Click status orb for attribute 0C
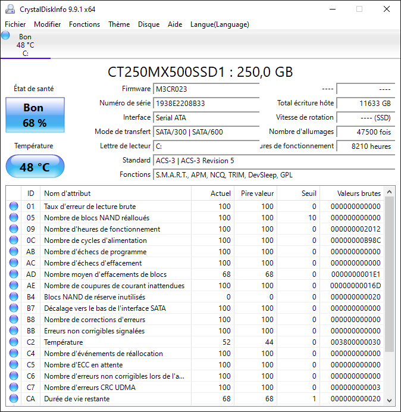Screen dimensions: 401x412 14,240
